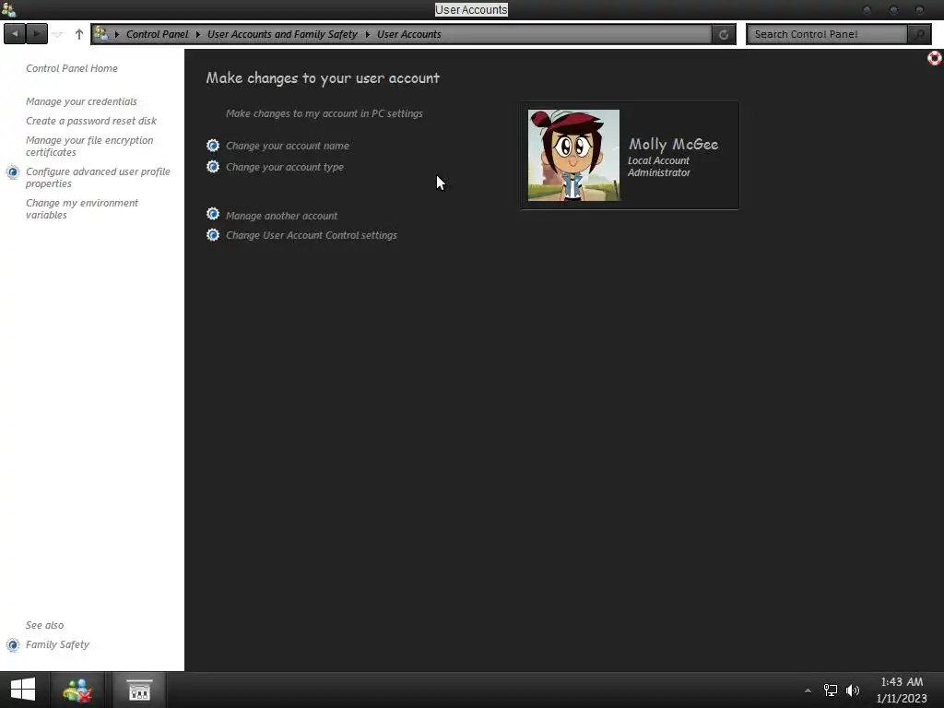Viewport: 944px width, 708px height.
Task: Select the User Accounts breadcrumb
Action: tap(408, 34)
